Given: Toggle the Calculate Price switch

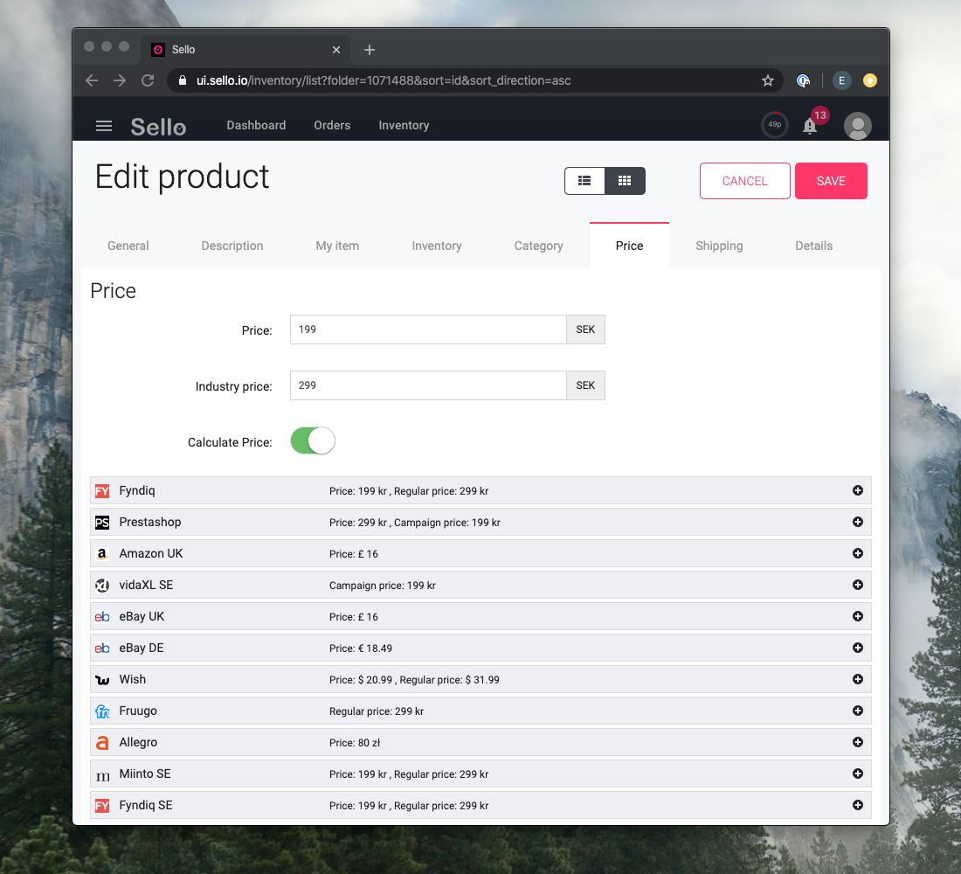Looking at the screenshot, I should (313, 441).
